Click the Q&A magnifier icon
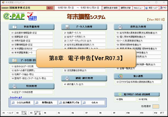Viewport: 168px width, 117px height. (84, 103)
